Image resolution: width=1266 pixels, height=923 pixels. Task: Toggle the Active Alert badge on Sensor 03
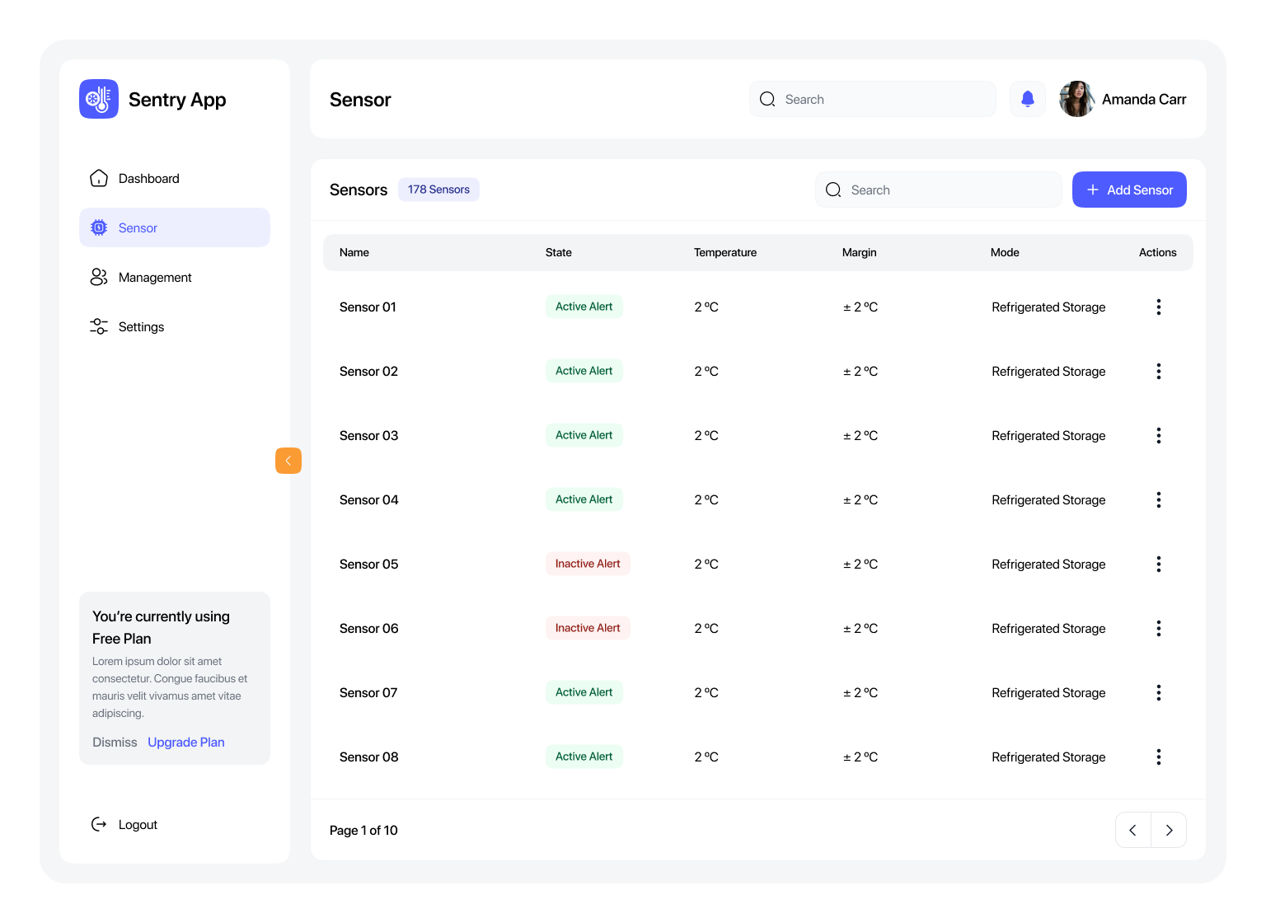pyautogui.click(x=584, y=435)
